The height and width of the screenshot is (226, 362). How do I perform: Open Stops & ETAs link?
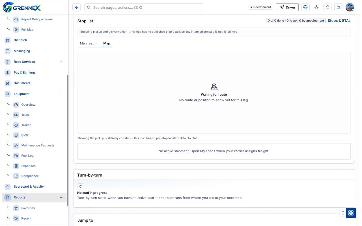coord(339,21)
